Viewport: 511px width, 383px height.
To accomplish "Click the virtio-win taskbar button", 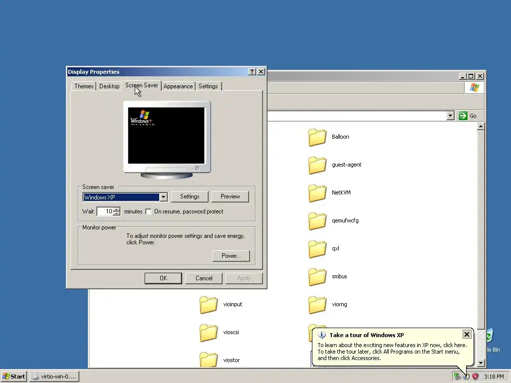I will tap(54, 377).
